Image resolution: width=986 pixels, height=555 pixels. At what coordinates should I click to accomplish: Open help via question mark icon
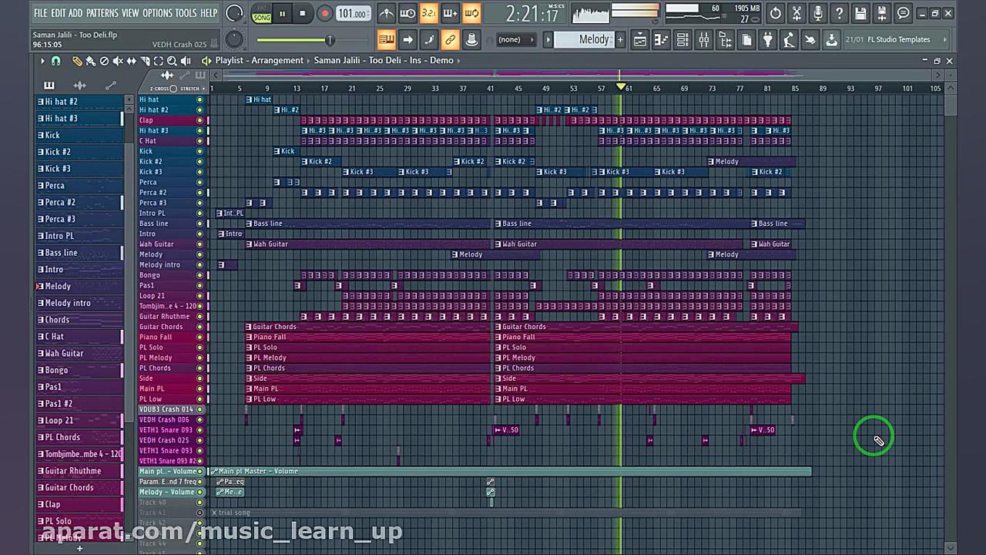840,13
